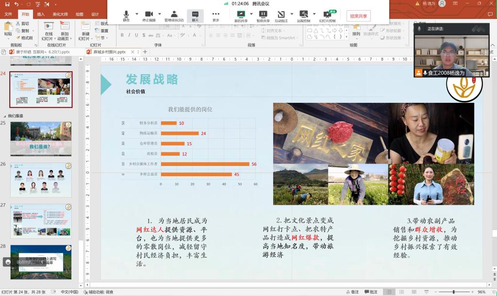The width and height of the screenshot is (497, 296).
Task: Click the 格式刷 format painter button
Action: [x=24, y=38]
